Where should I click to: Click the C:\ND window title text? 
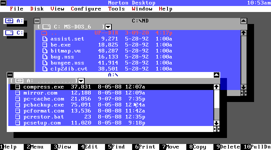(x=140, y=21)
